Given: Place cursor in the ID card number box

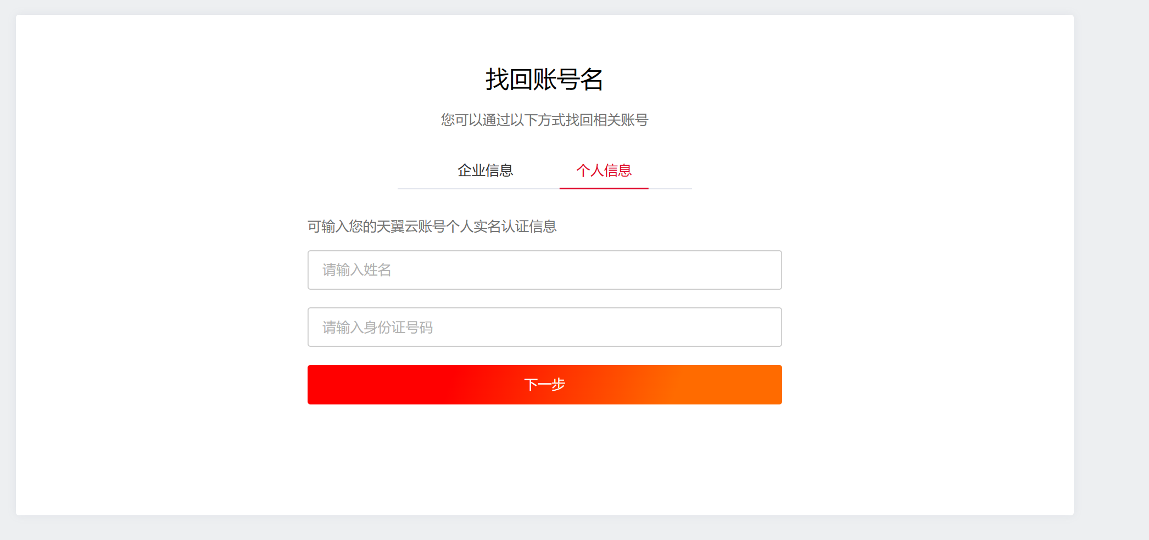Looking at the screenshot, I should click(x=544, y=327).
